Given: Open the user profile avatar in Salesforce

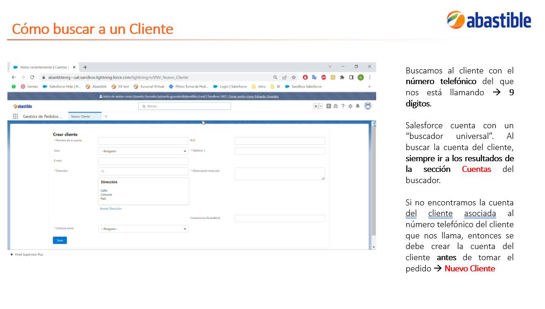Looking at the screenshot, I should pos(368,106).
